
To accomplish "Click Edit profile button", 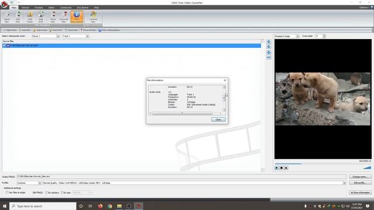I will tap(360, 183).
